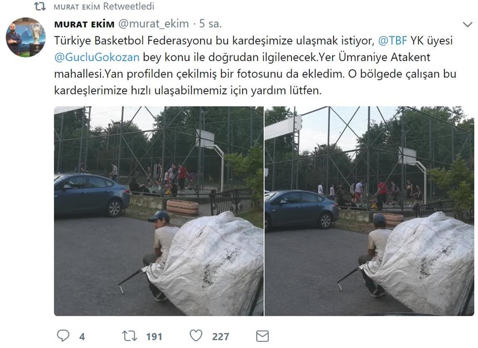Click the 4 replies count

click(x=82, y=337)
